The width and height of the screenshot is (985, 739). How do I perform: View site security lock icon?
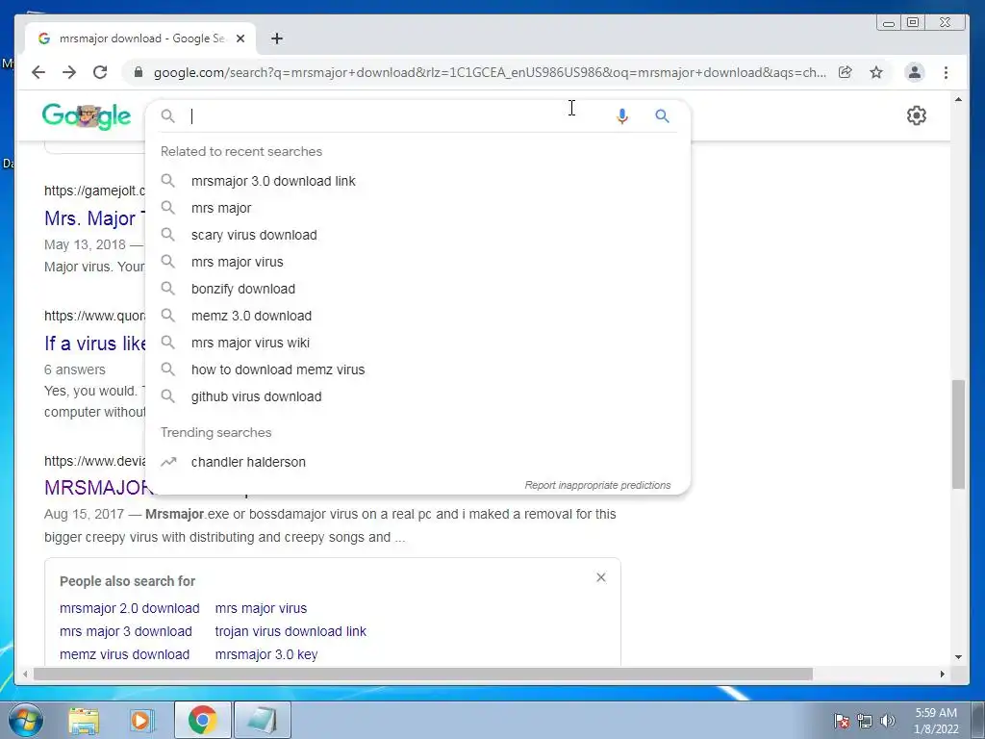coord(139,72)
